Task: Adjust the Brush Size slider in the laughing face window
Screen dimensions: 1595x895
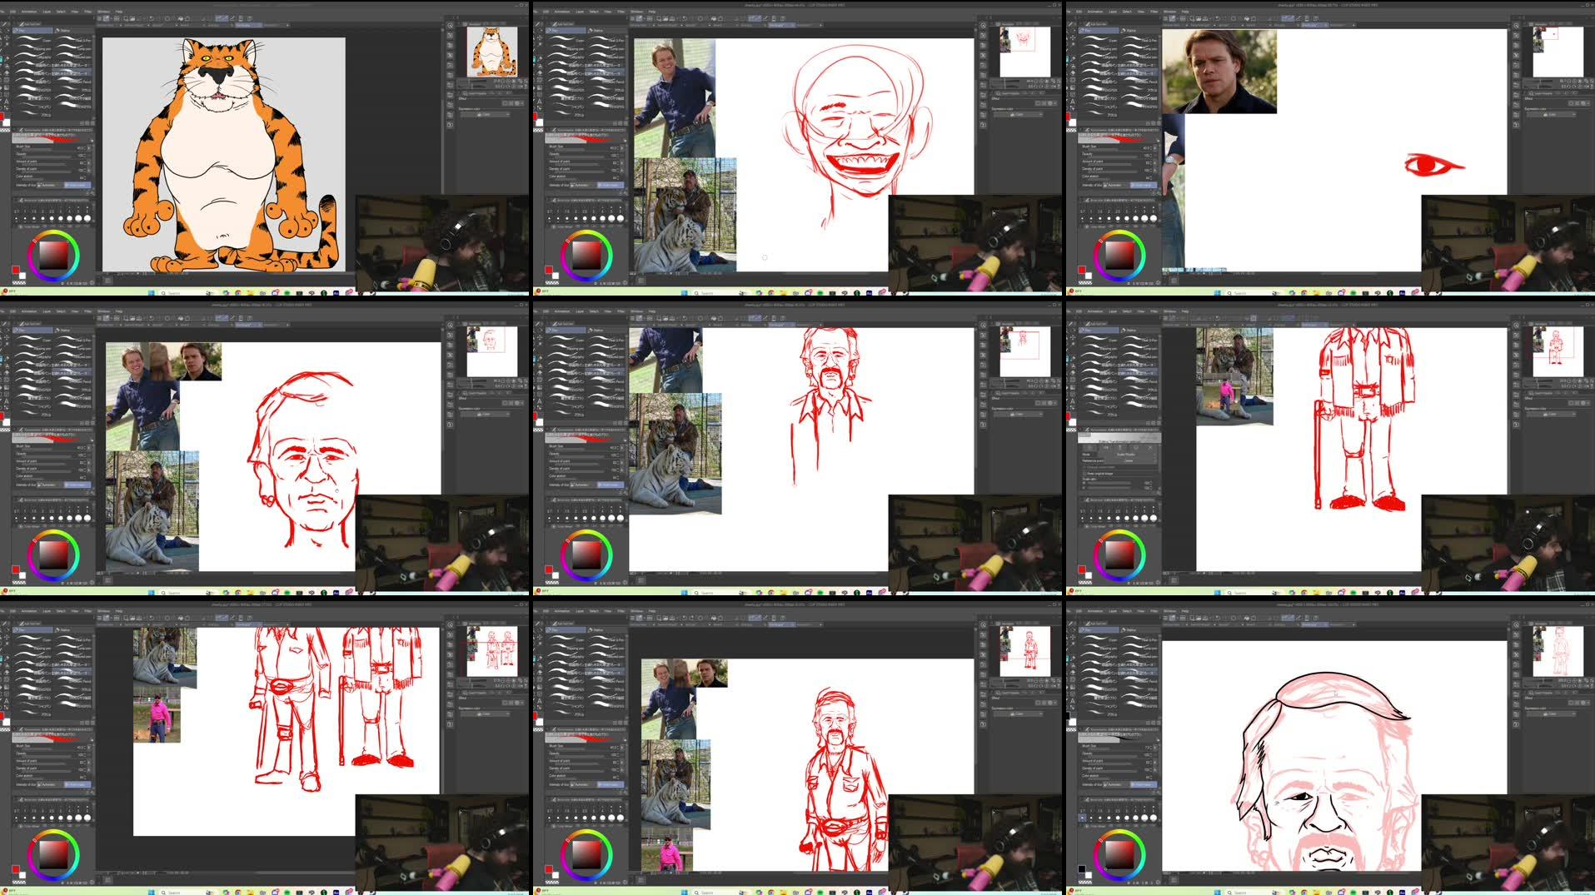Action: (581, 149)
